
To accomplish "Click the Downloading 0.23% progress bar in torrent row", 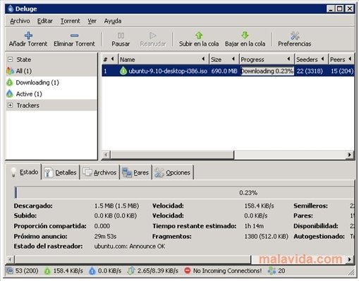I will [267, 71].
